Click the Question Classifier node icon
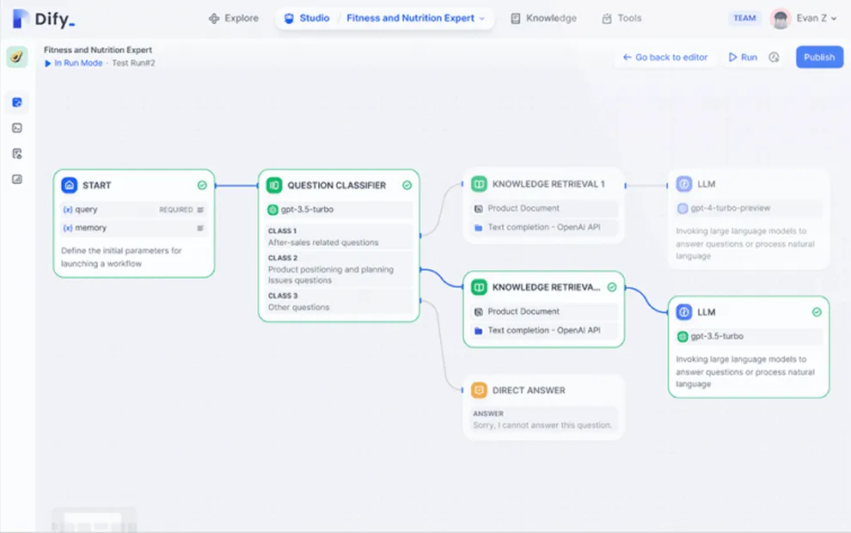Screen dimensions: 851x533 coord(274,185)
